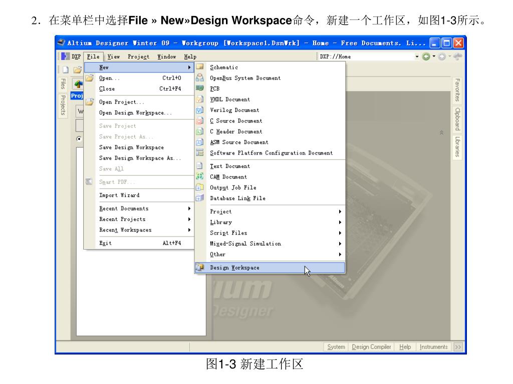
Task: Expand Recent Workspaces submenu
Action: point(139,230)
